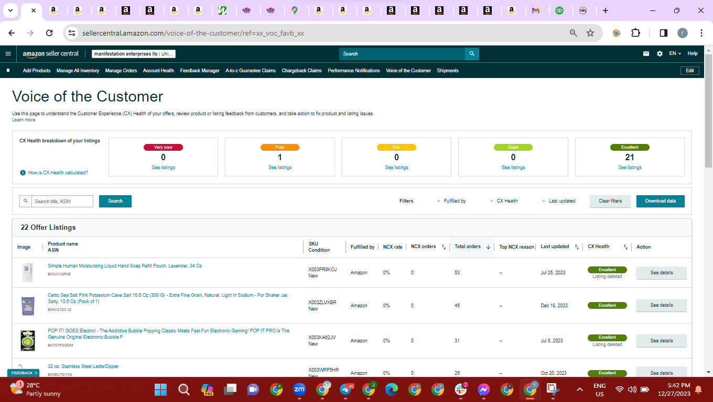
Task: Expand the Last updated filter
Action: coord(558,201)
